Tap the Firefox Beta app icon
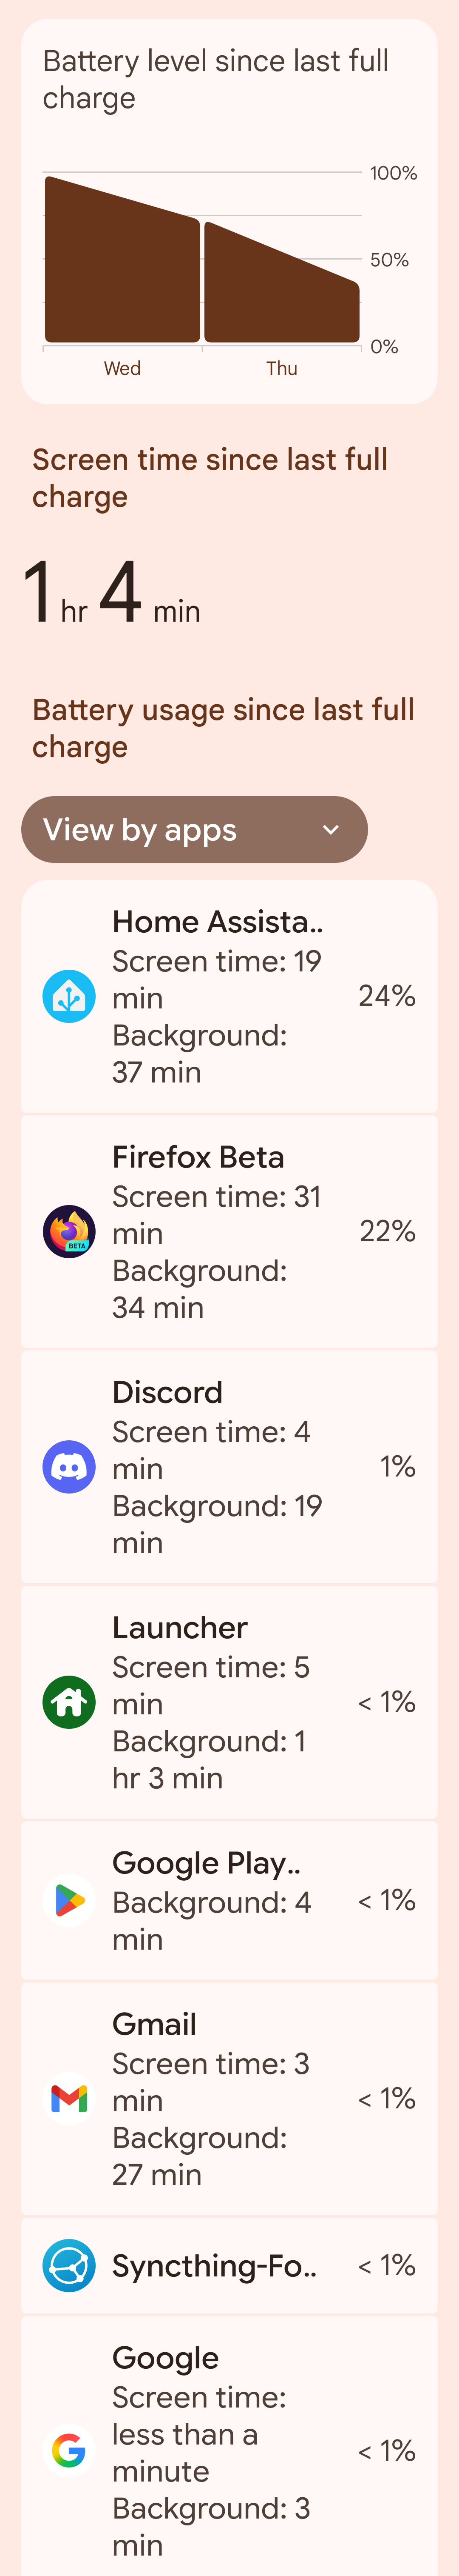The height and width of the screenshot is (2576, 459). 69,1232
